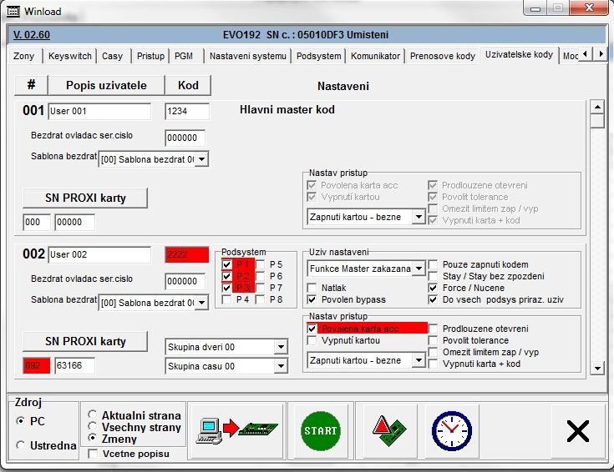This screenshot has width=614, height=472.
Task: Open the clock time settings icon
Action: tap(451, 430)
